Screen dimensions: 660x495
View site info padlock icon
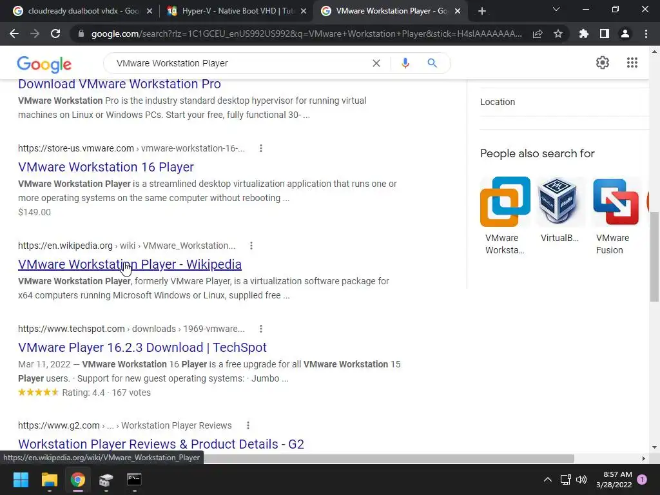point(81,34)
